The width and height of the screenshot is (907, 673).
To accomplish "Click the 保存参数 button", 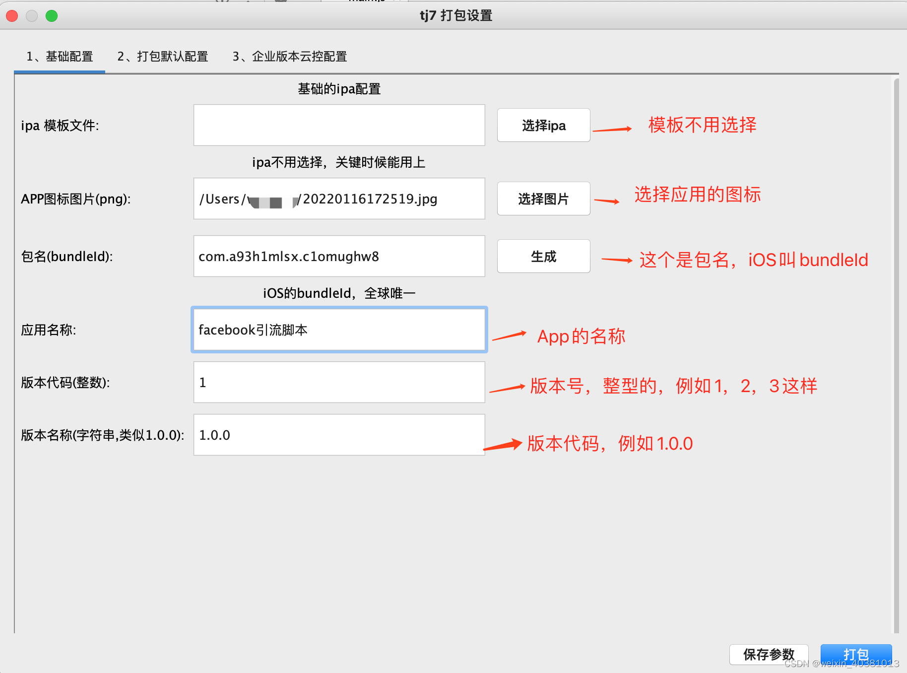I will coord(768,654).
